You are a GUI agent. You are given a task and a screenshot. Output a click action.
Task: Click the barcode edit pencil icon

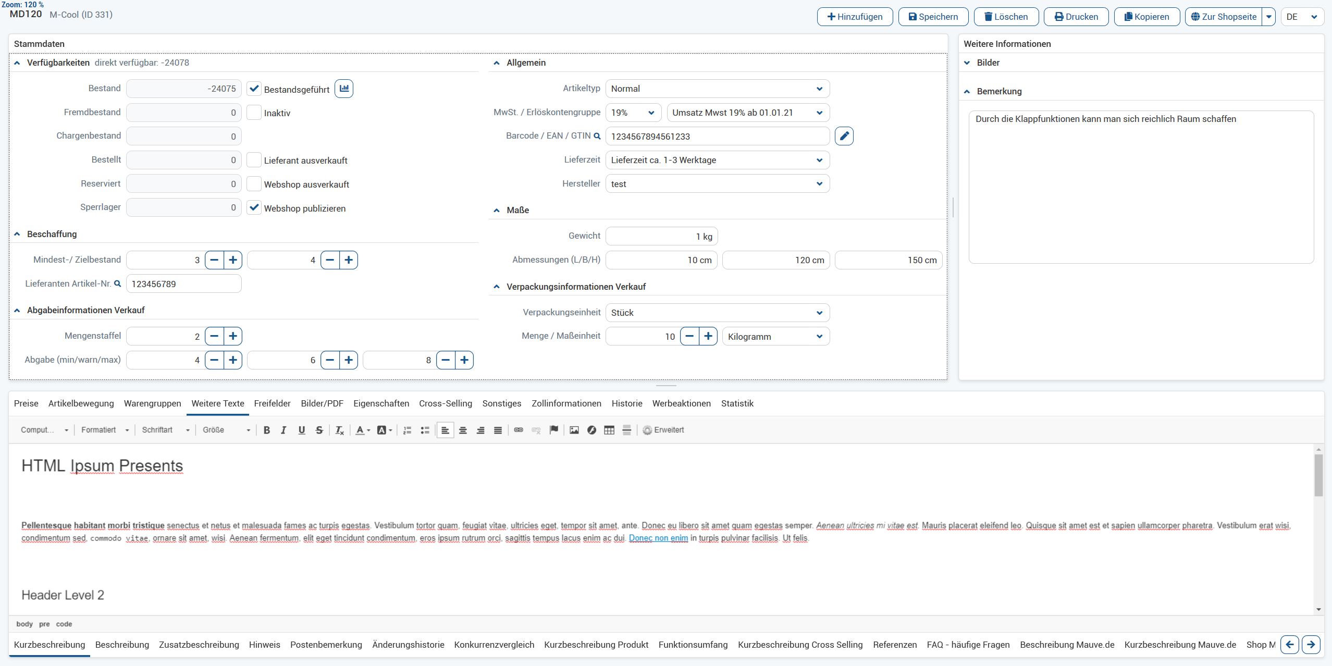(844, 136)
